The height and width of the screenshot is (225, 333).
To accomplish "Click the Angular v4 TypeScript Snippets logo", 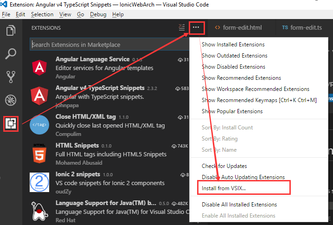I will point(39,96).
